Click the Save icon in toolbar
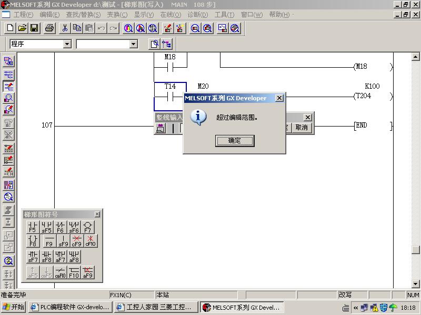The width and height of the screenshot is (421, 315). coord(34,28)
